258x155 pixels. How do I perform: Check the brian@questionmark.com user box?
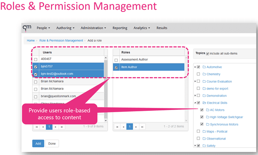click(x=36, y=97)
